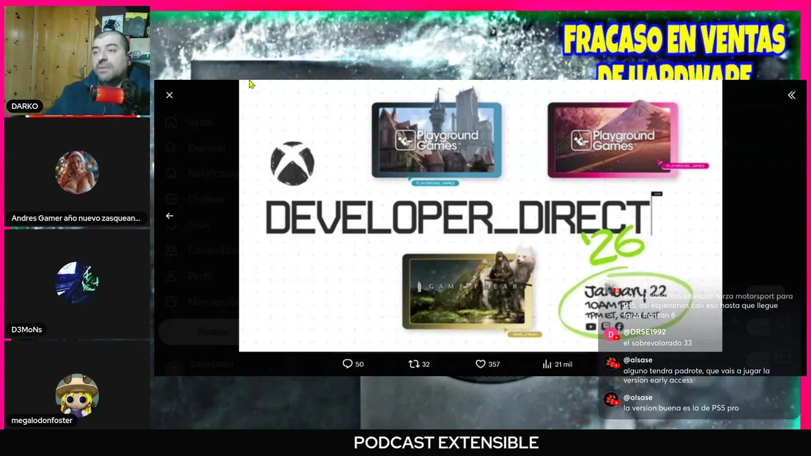Viewport: 811px width, 456px height.
Task: Go to previous image with left arrow
Action: point(169,216)
